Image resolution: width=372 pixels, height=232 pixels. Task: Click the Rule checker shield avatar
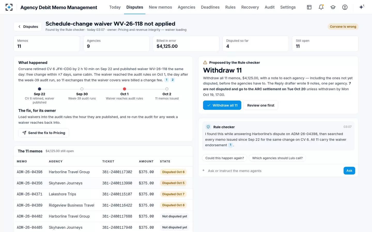(208, 127)
